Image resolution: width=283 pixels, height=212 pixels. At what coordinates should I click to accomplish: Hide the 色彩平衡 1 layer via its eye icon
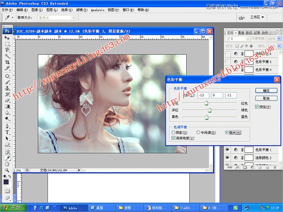click(227, 150)
